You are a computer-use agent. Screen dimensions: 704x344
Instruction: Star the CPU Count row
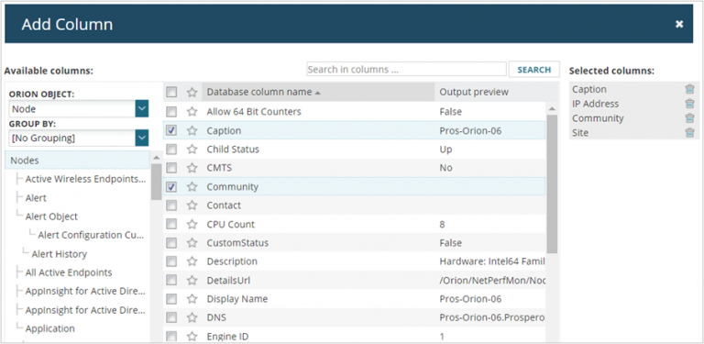192,224
